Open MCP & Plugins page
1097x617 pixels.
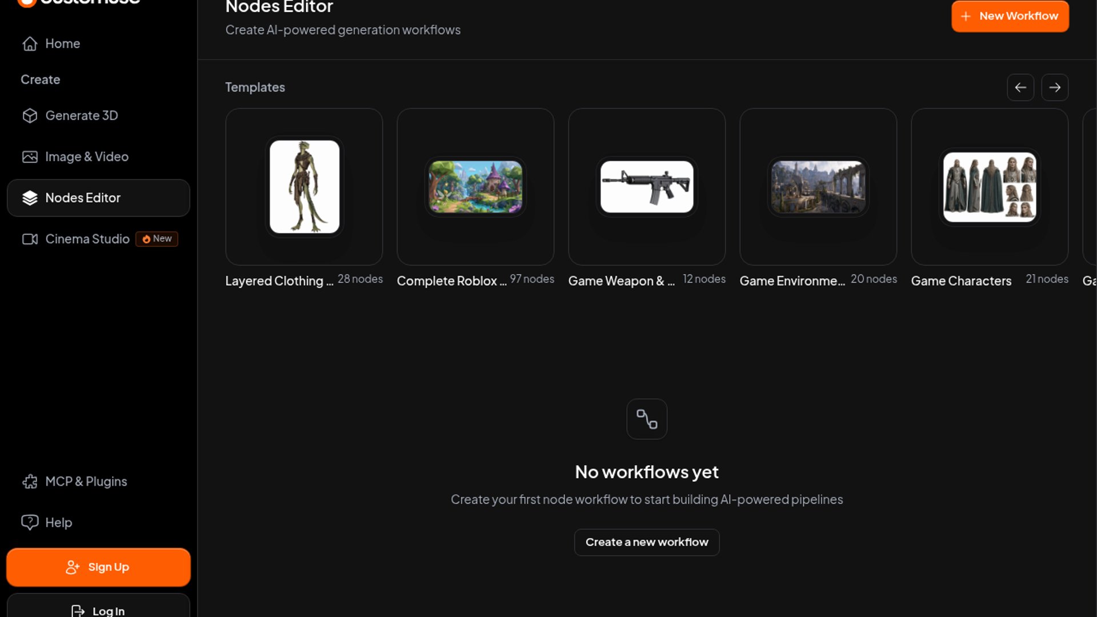[98, 482]
